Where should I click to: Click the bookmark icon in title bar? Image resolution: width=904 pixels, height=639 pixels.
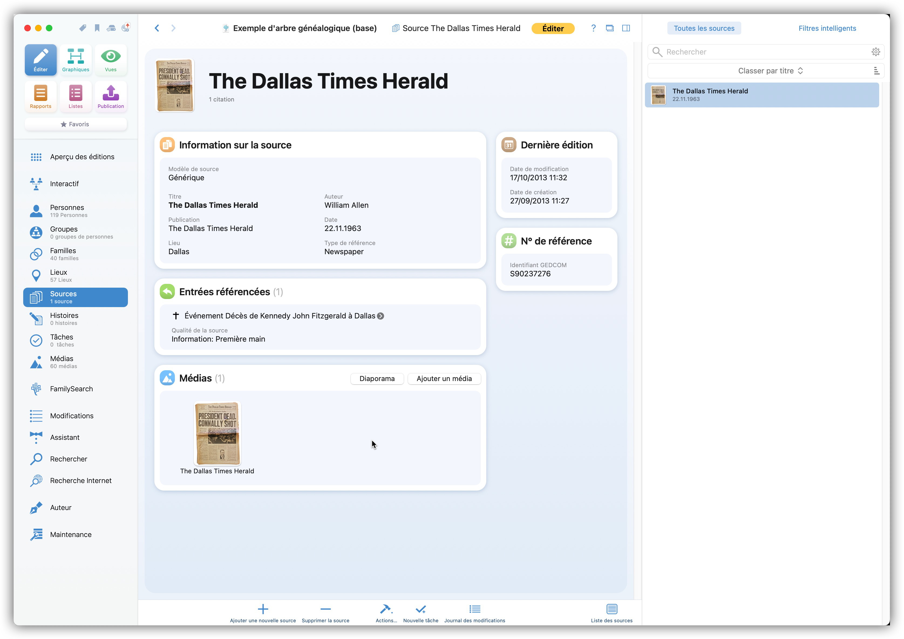tap(97, 28)
